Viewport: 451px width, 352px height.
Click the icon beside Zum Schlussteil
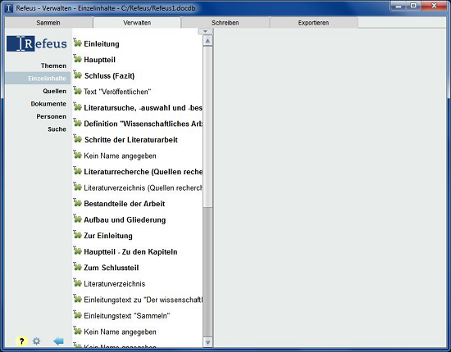(x=77, y=267)
